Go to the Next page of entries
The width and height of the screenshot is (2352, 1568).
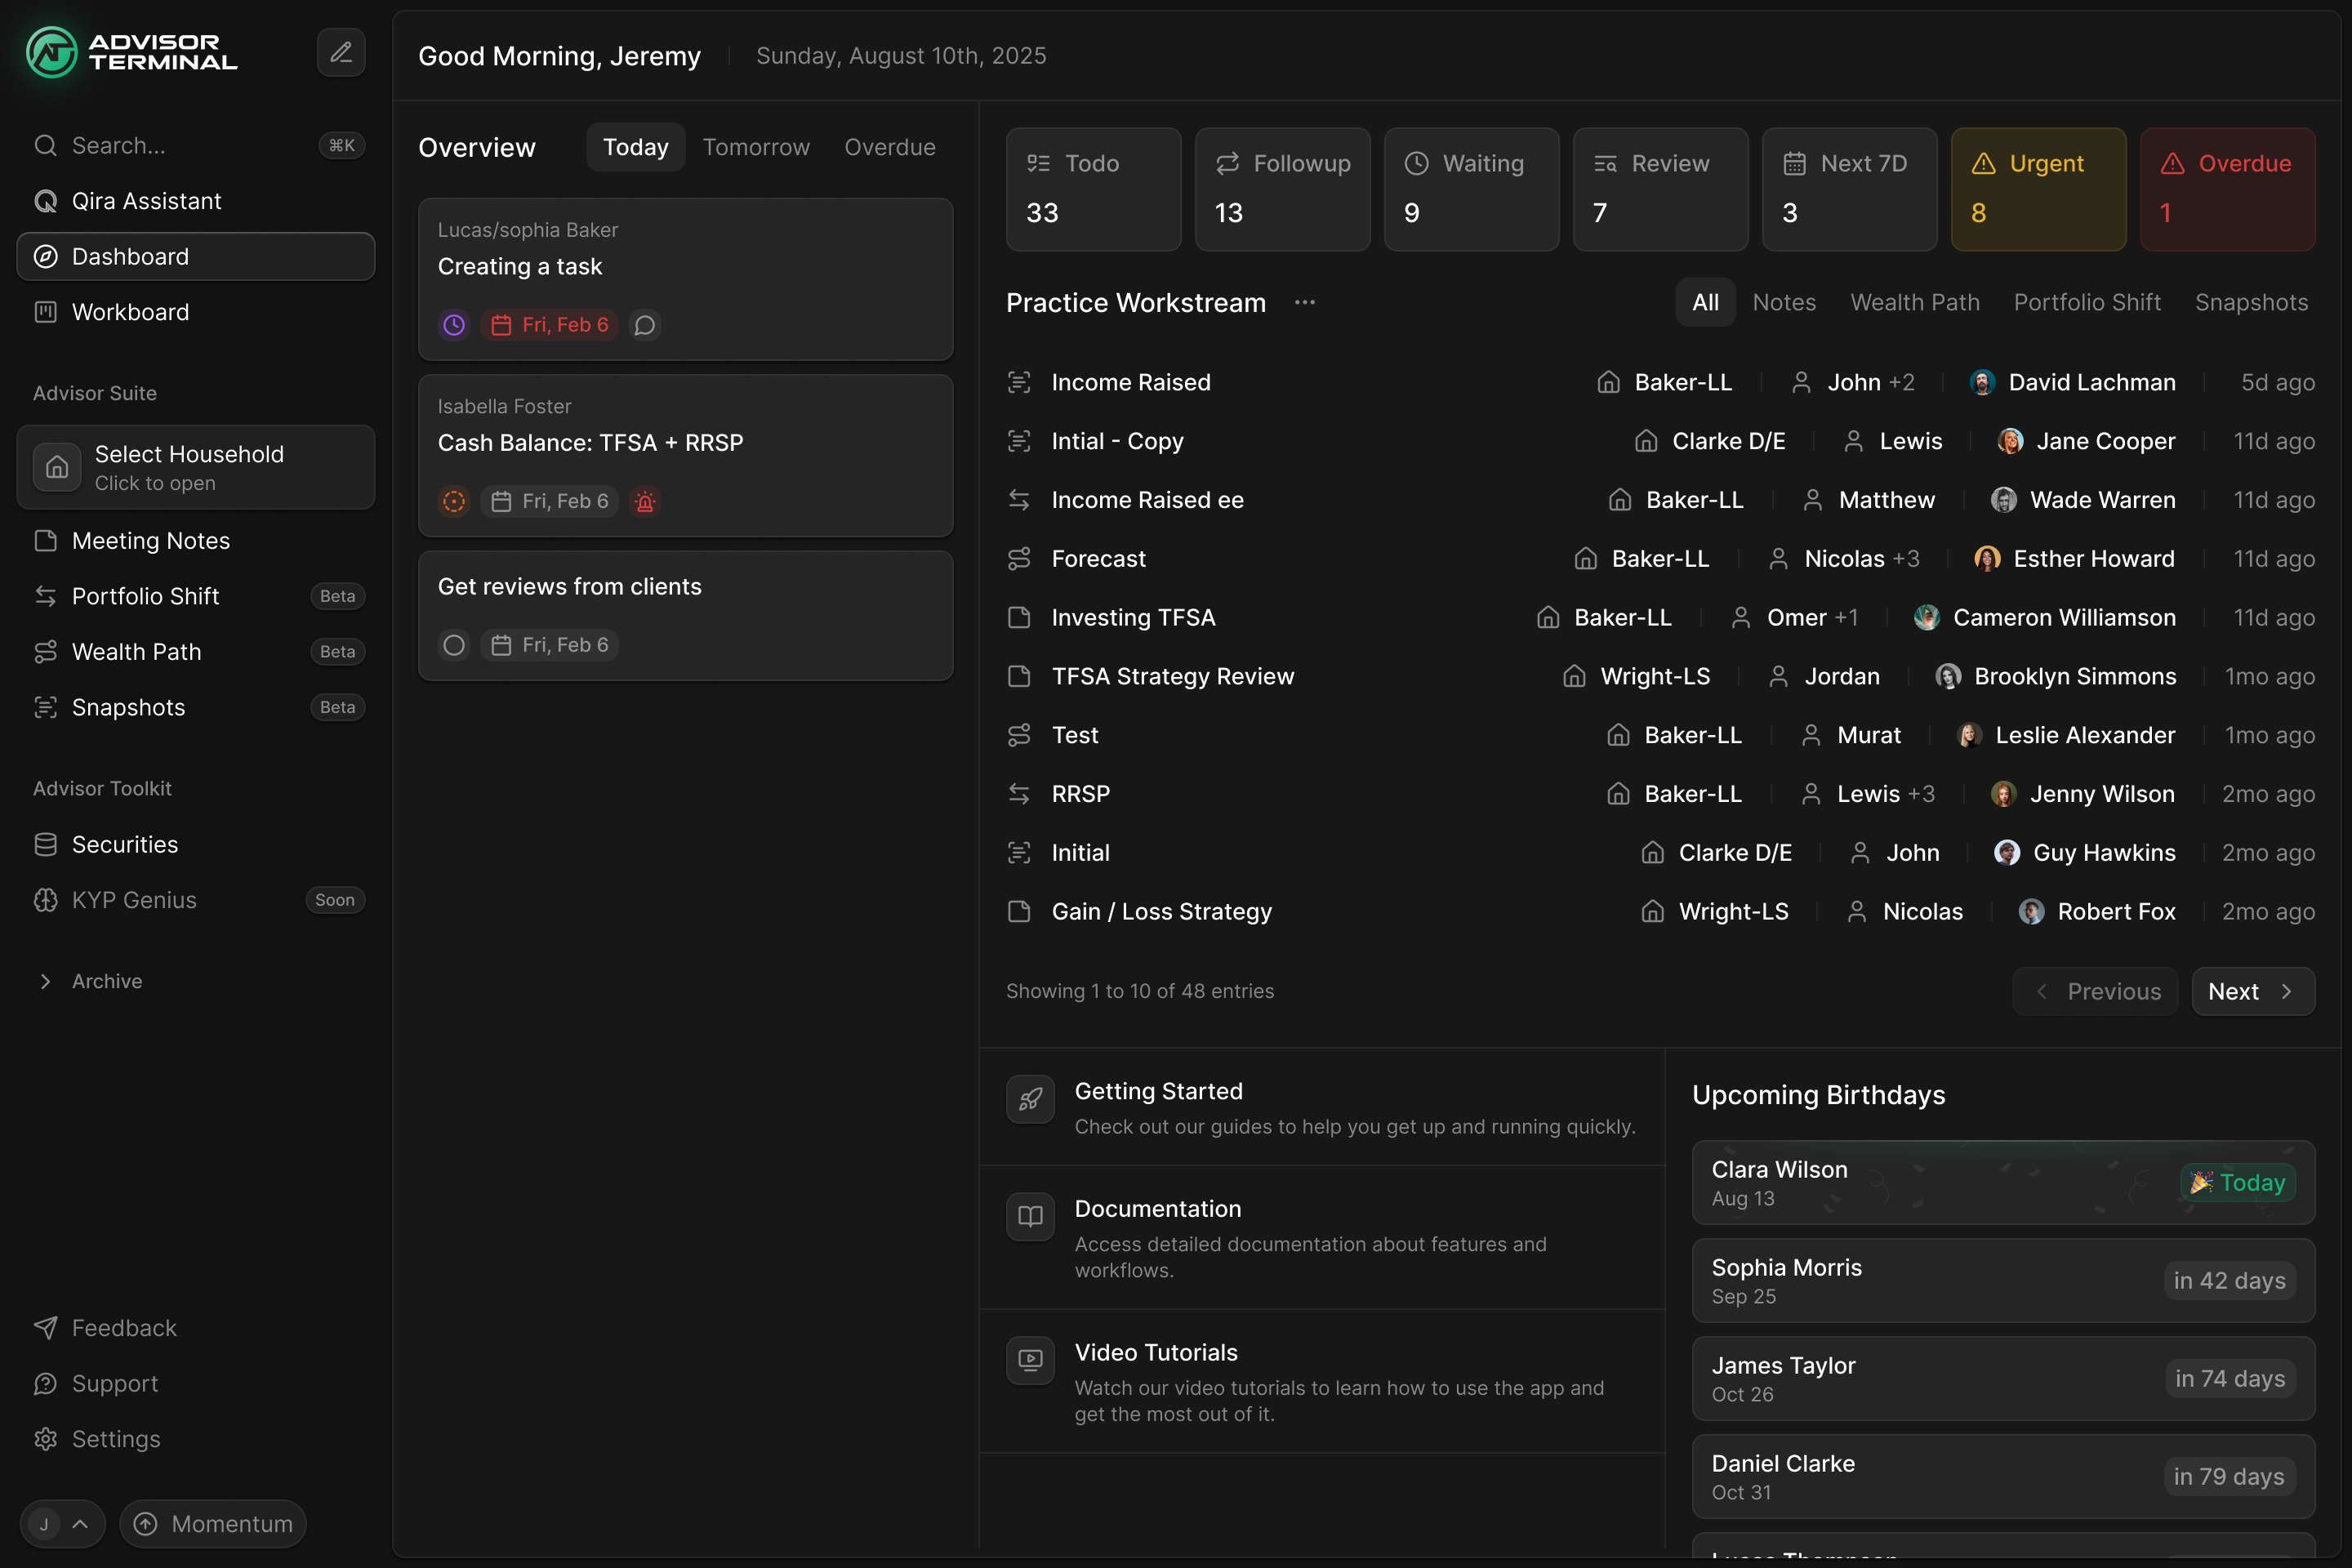click(2253, 991)
